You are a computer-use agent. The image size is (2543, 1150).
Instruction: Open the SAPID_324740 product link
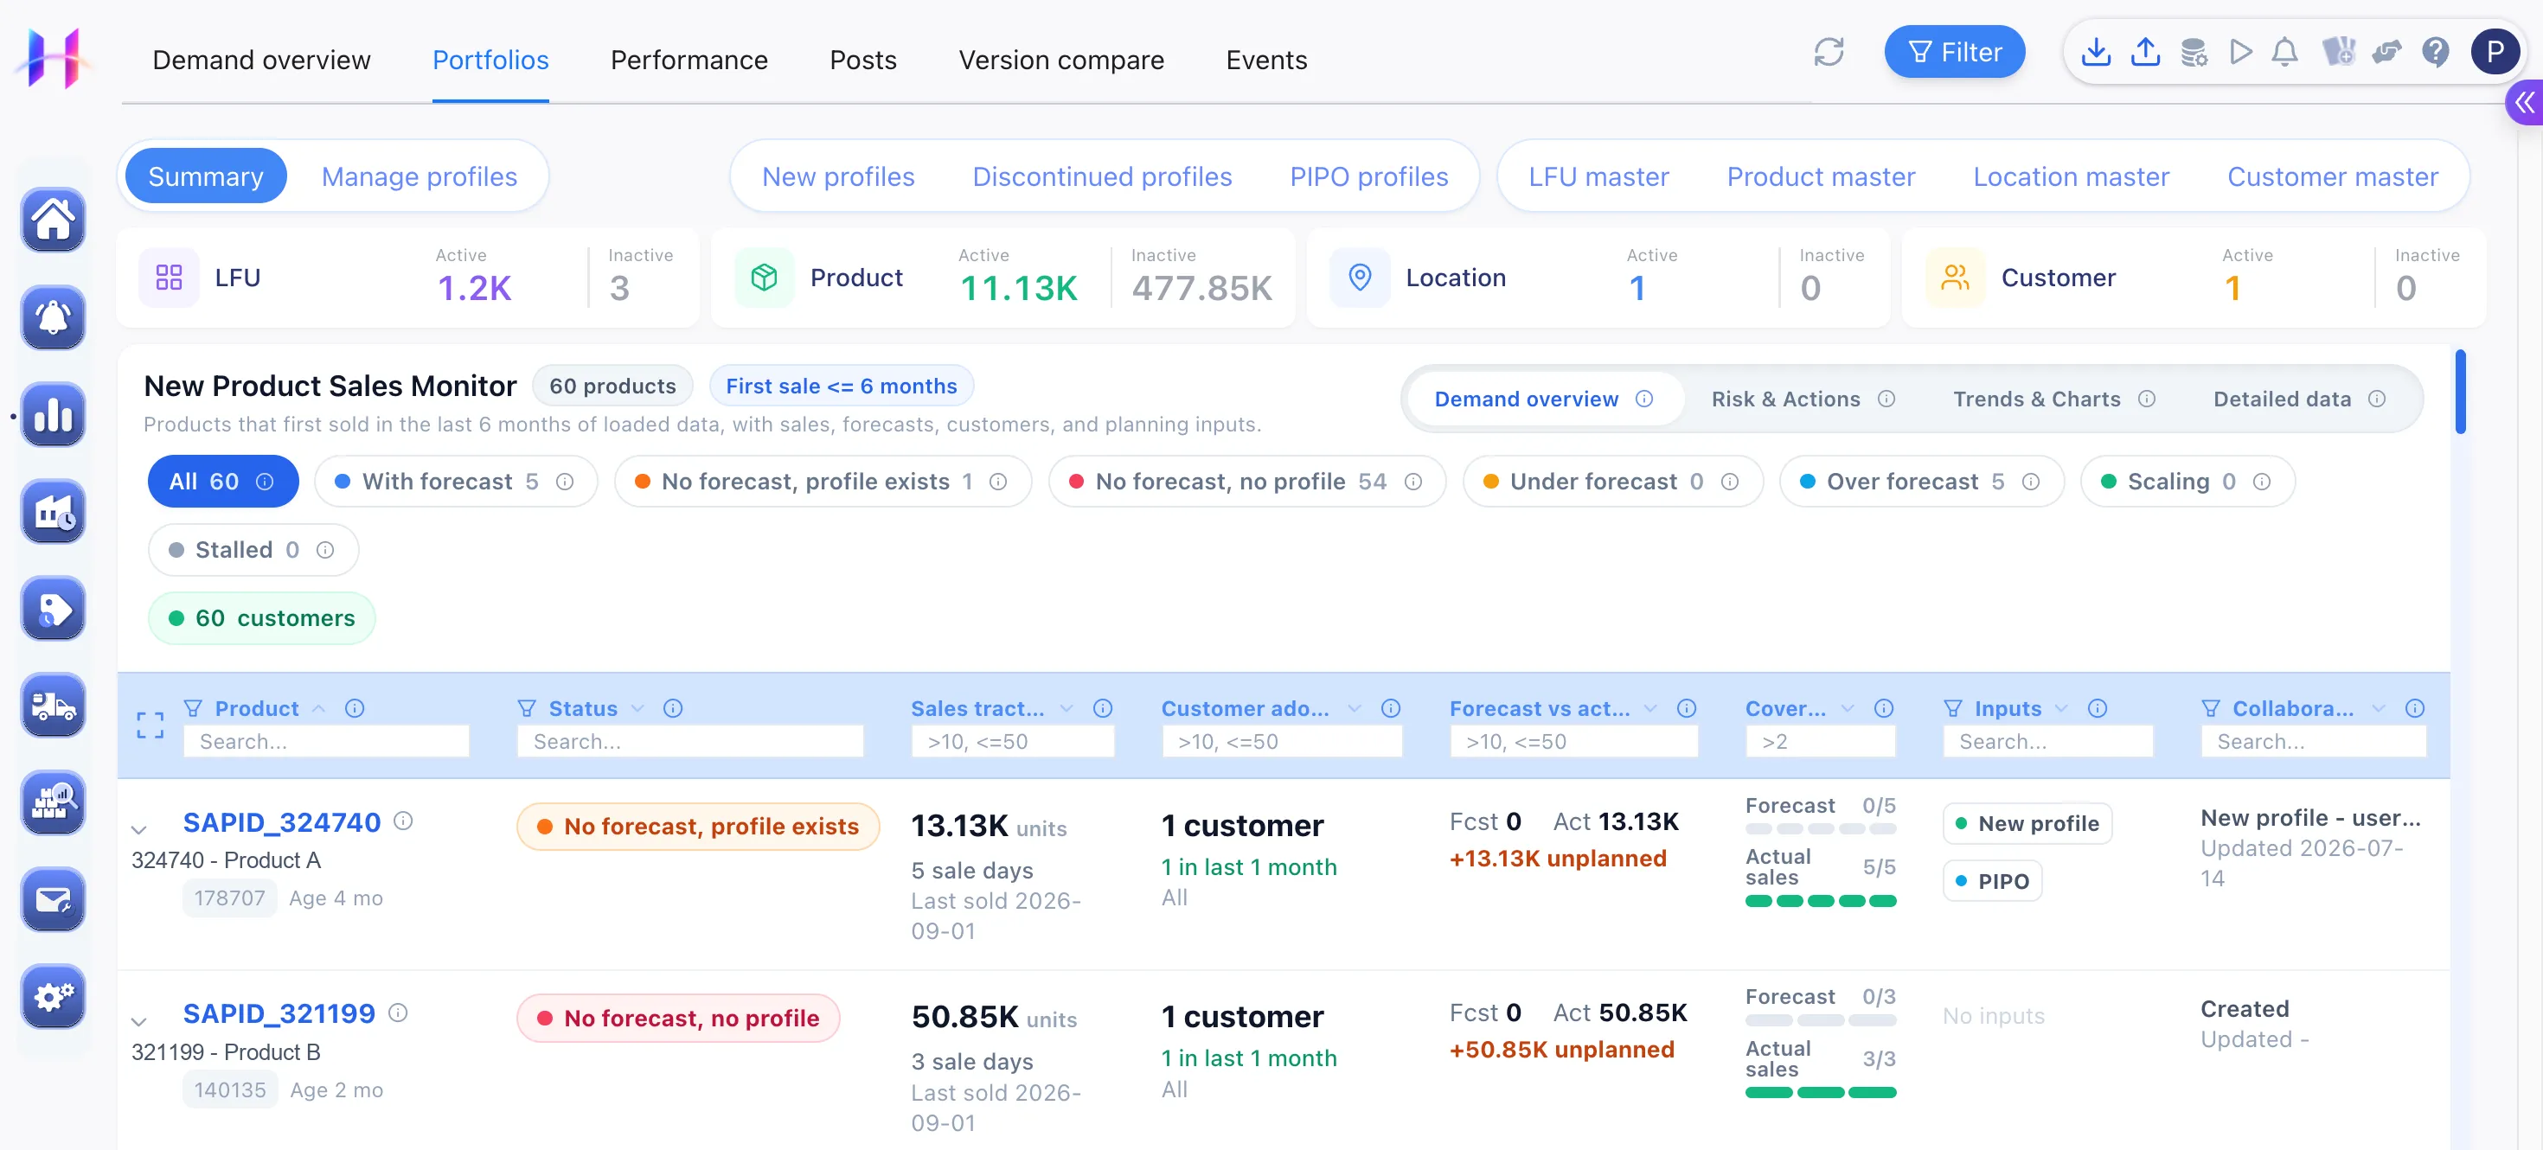tap(281, 822)
